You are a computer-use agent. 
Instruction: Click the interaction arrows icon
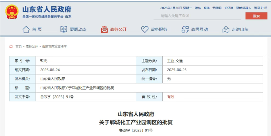[185, 29]
